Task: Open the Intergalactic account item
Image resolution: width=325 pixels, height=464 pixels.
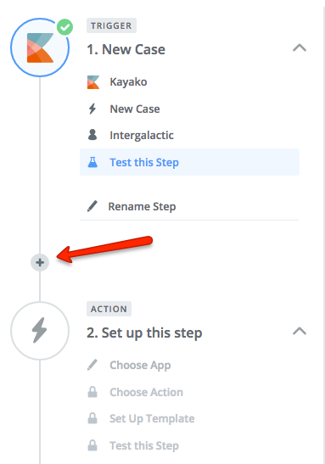Action: 189,135
